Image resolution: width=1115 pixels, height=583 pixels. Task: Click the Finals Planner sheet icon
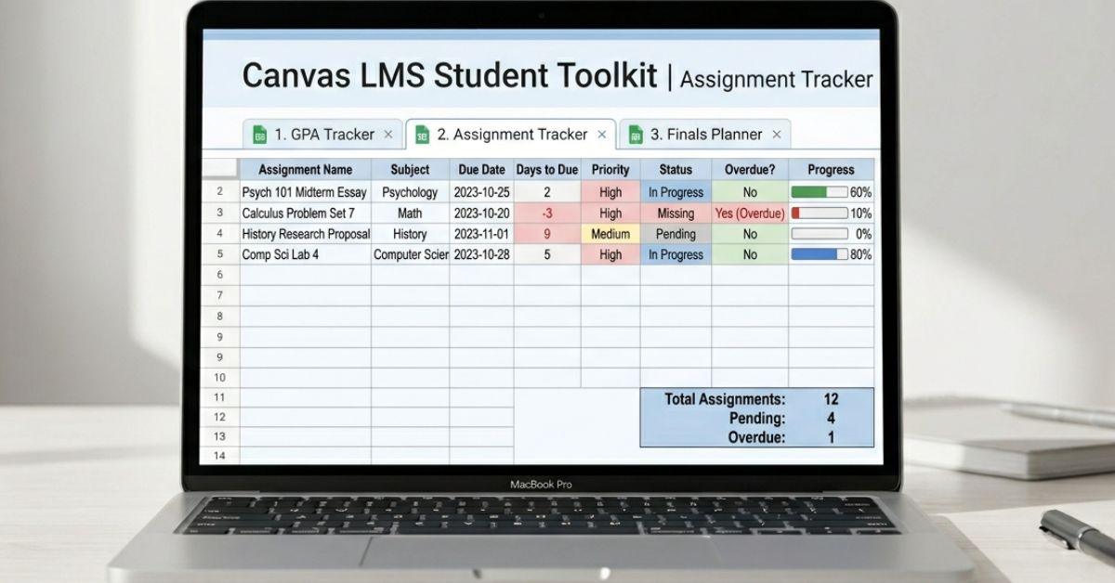pos(636,136)
